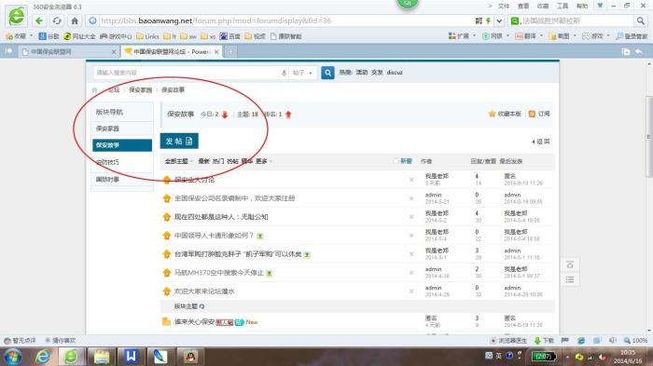Reload the page with refresh icon
653x366 pixels.
click(57, 20)
